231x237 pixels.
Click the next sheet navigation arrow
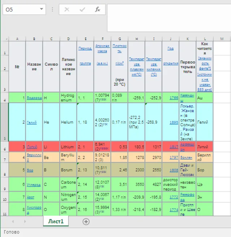click(25, 221)
